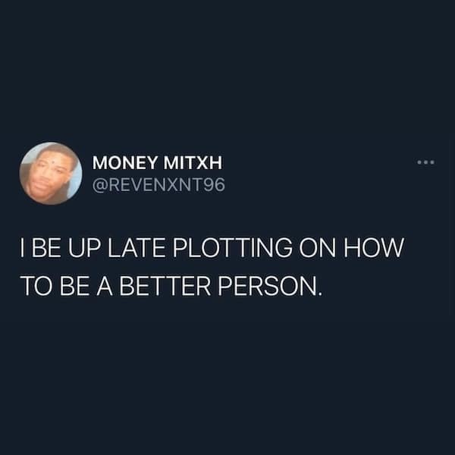Click the word ON in the tweet
This screenshot has width=455, height=455.
tap(318, 247)
